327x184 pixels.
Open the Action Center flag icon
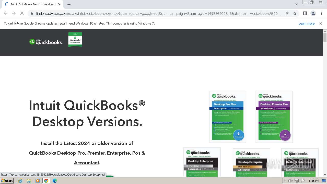[303, 181]
